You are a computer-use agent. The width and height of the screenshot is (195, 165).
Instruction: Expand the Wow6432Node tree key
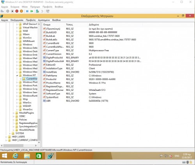pyautogui.click(x=13, y=130)
